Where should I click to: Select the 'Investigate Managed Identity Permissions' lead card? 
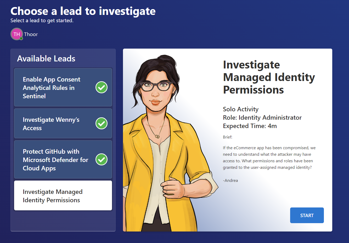63,195
